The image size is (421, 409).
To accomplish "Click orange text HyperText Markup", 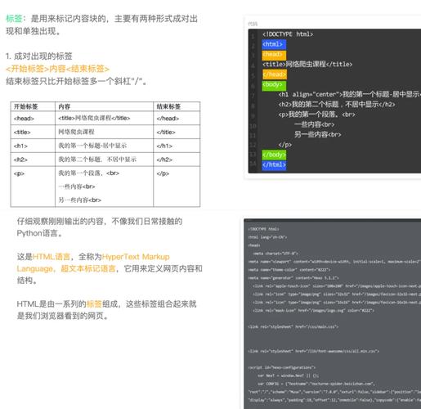I will tap(136, 257).
